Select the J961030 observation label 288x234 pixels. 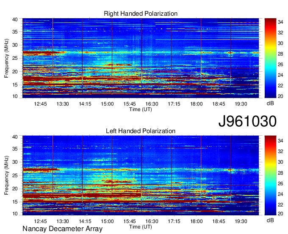[x=247, y=121]
